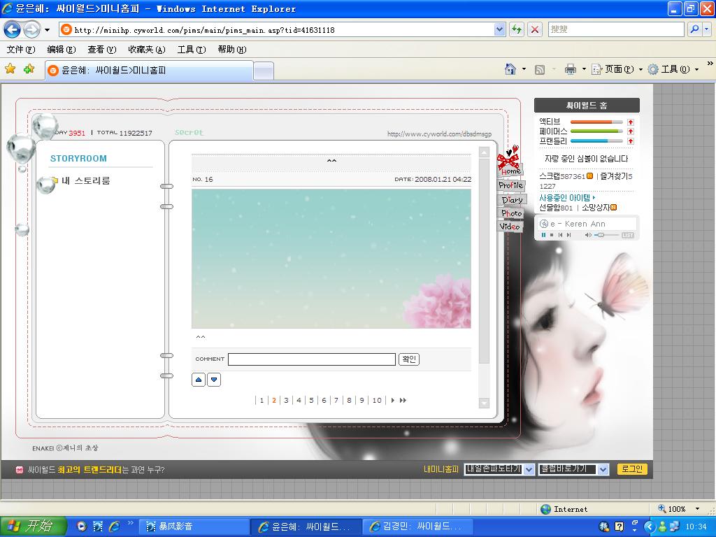Stop the music player
This screenshot has width=716, height=537.
tap(552, 235)
